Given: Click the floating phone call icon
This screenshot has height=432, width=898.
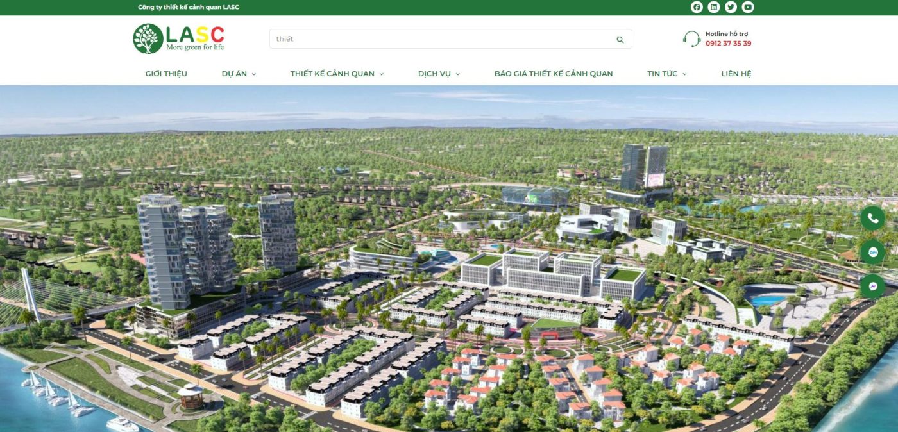Looking at the screenshot, I should pos(872,217).
